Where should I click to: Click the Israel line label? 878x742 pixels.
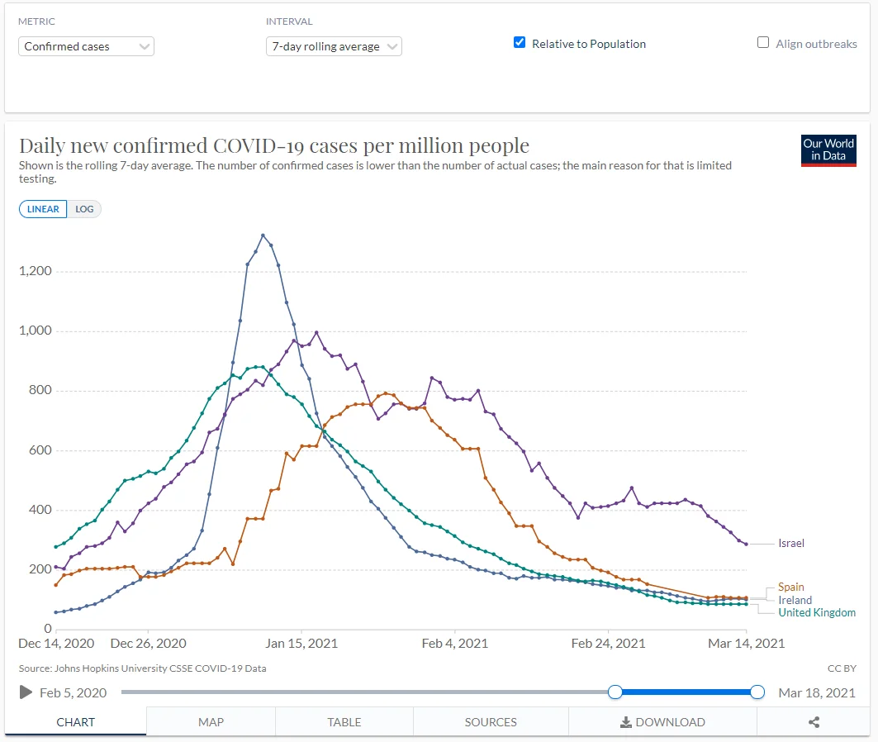790,543
